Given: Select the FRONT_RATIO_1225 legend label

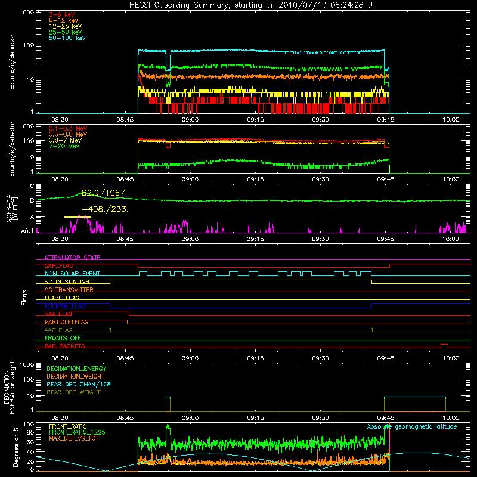Looking at the screenshot, I should tap(77, 432).
